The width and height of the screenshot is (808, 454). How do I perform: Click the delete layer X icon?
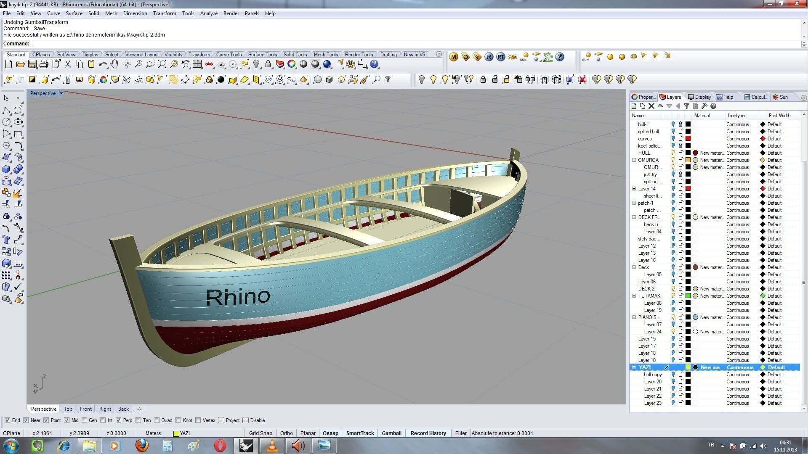point(651,106)
